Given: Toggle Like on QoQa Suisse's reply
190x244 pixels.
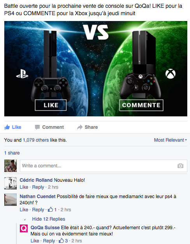Looking at the screenshot, I should click(x=35, y=241).
